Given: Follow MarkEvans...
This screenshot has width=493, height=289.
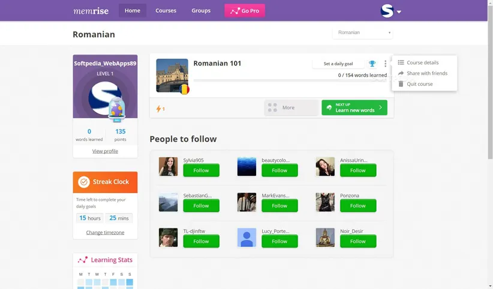Looking at the screenshot, I should (x=279, y=206).
